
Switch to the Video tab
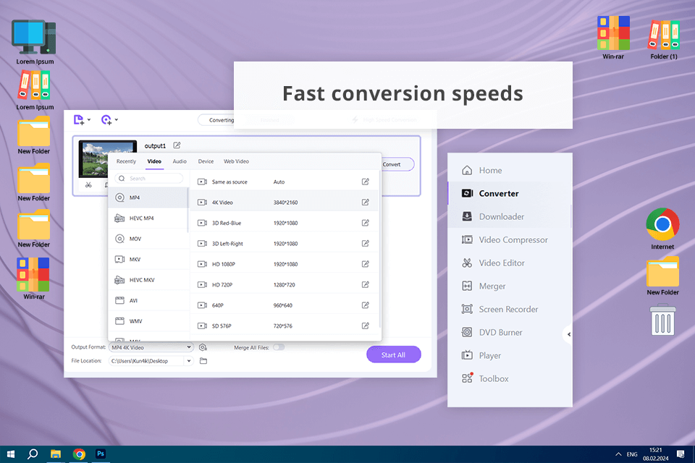tap(154, 161)
